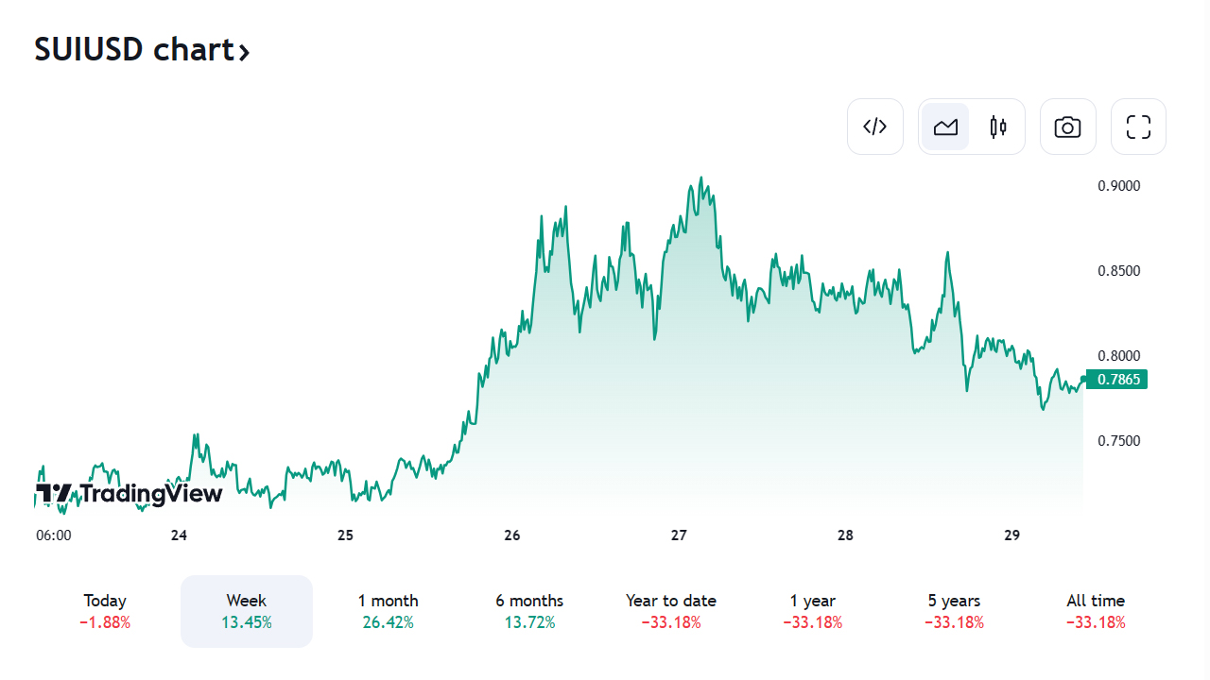Open the embed code widget icon
Image resolution: width=1210 pixels, height=680 pixels.
pyautogui.click(x=875, y=127)
